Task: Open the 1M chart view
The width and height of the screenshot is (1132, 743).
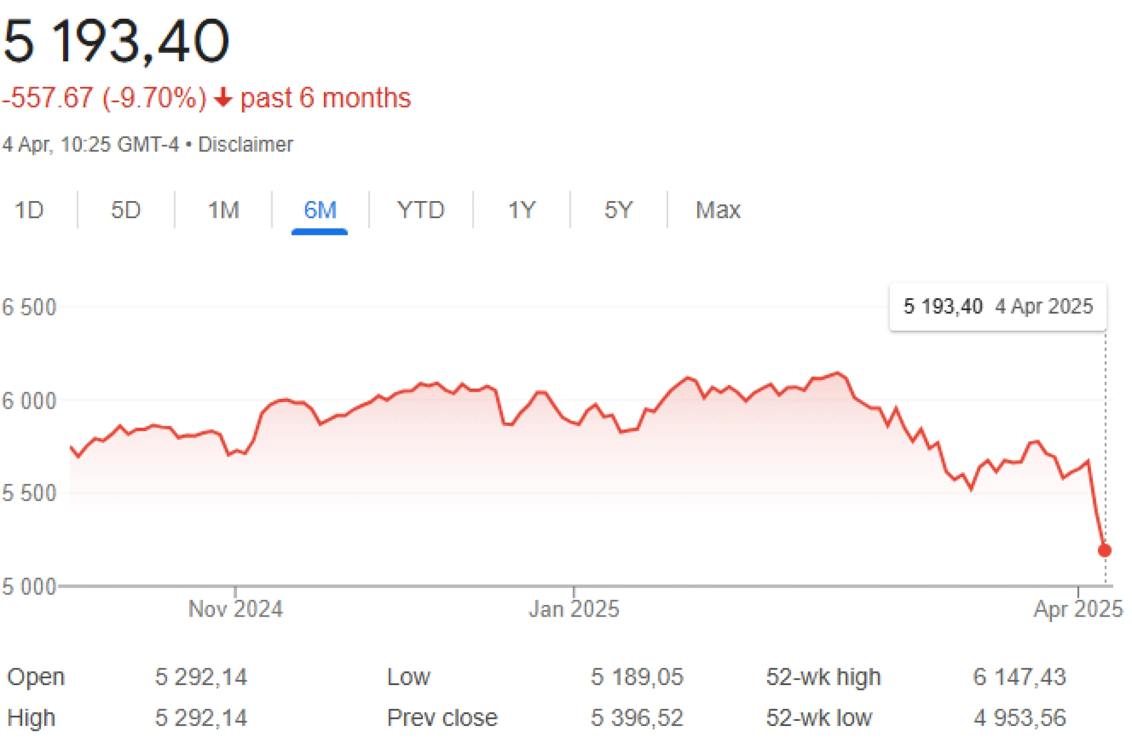Action: [223, 210]
